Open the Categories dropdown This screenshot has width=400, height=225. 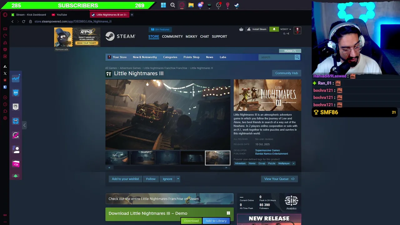(170, 57)
